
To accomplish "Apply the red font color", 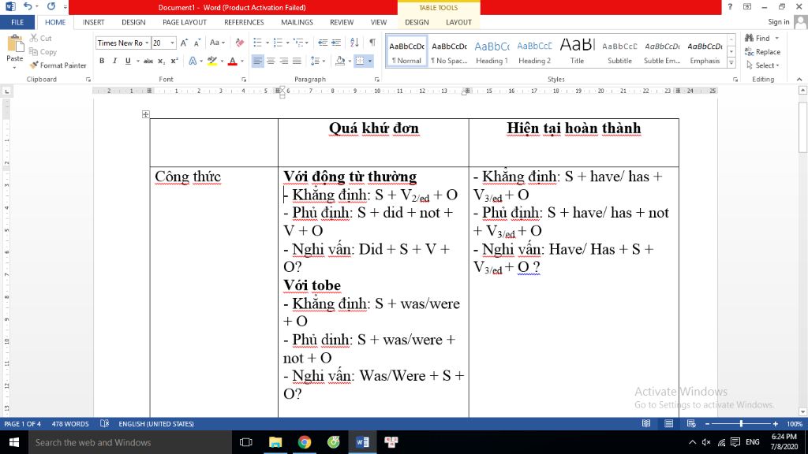I will tap(233, 61).
